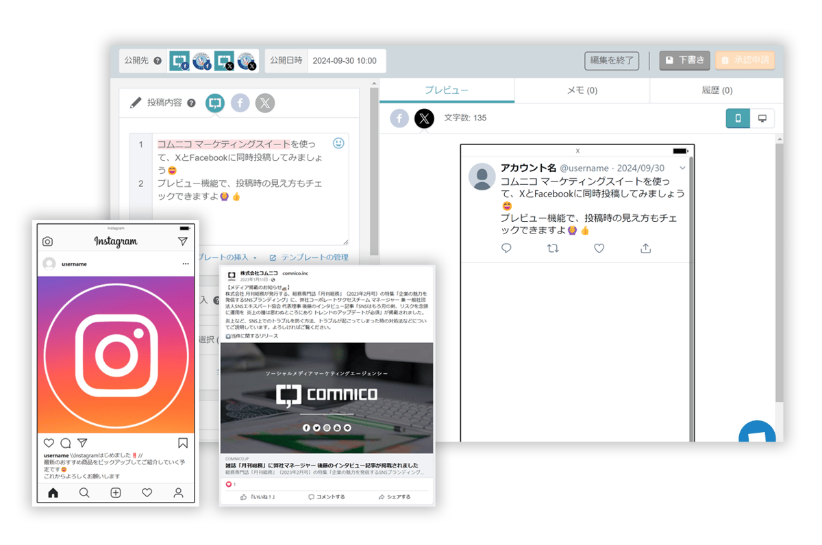The width and height of the screenshot is (822, 545).
Task: Click the username avatar in the Instagram post
Action: coord(49,264)
